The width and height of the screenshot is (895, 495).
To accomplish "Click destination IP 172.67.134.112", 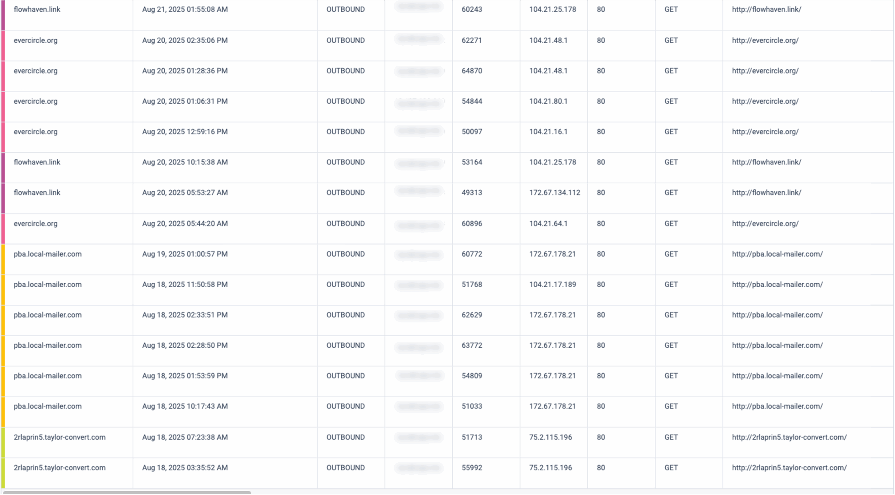I will [554, 193].
